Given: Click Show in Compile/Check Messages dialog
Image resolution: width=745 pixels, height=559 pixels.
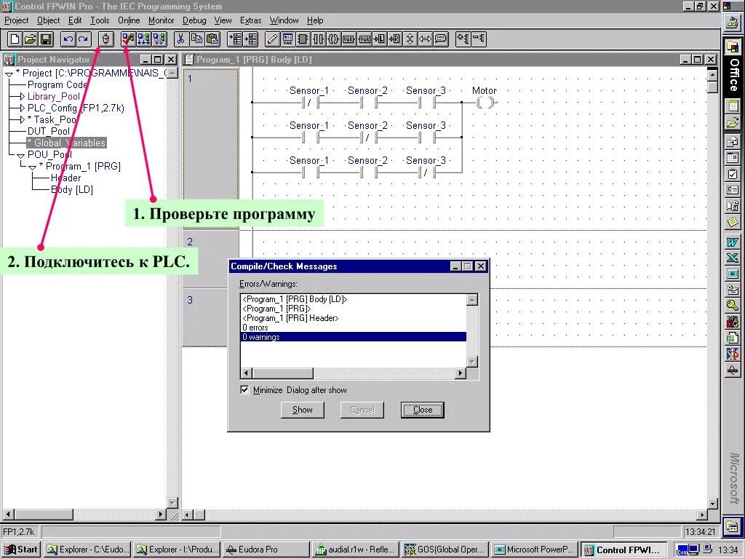Looking at the screenshot, I should (x=302, y=410).
